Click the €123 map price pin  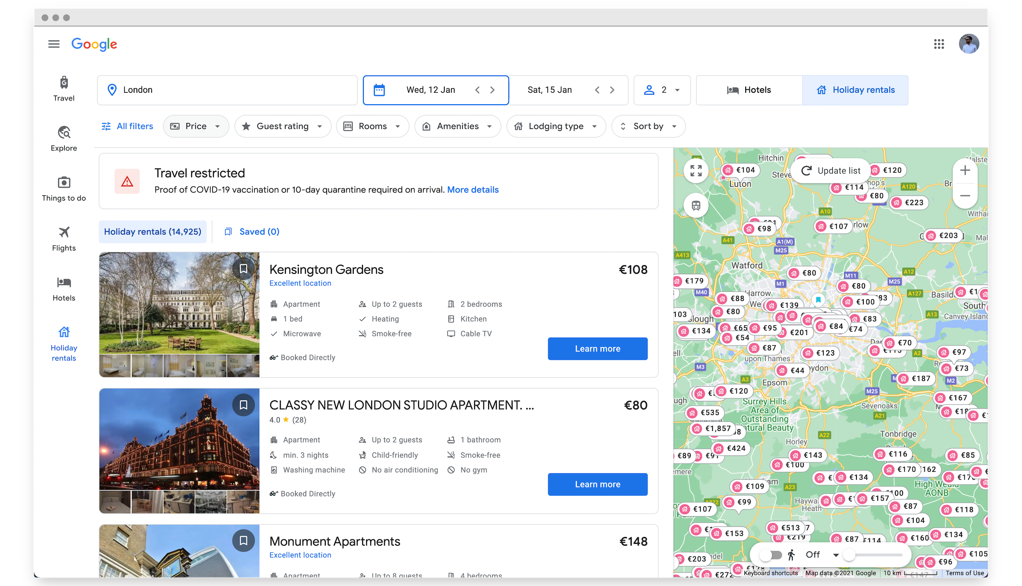pyautogui.click(x=820, y=353)
